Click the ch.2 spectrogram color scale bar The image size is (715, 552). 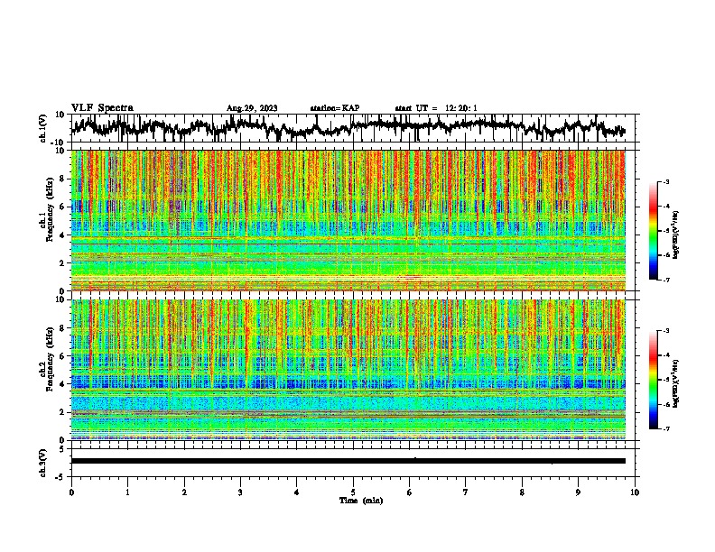pos(654,380)
